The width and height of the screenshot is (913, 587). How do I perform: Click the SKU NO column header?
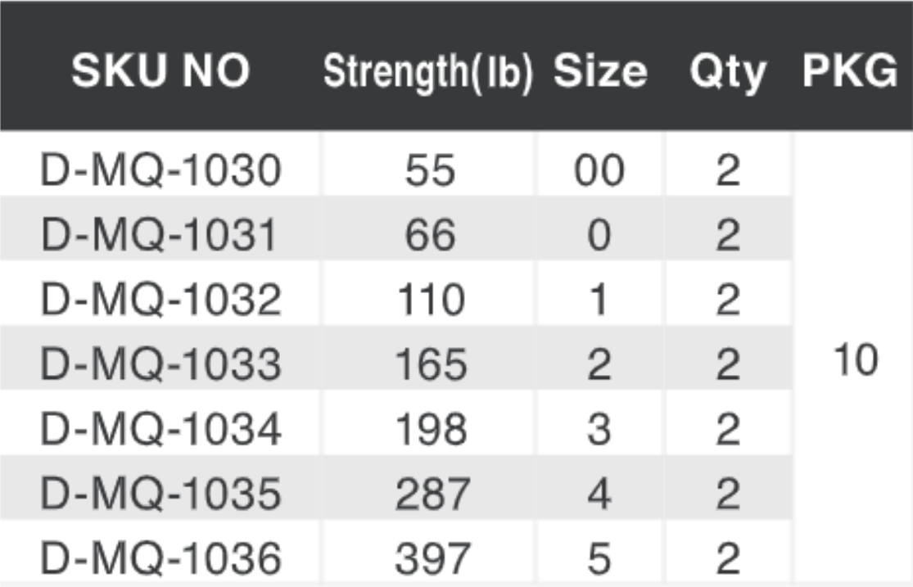click(x=160, y=73)
